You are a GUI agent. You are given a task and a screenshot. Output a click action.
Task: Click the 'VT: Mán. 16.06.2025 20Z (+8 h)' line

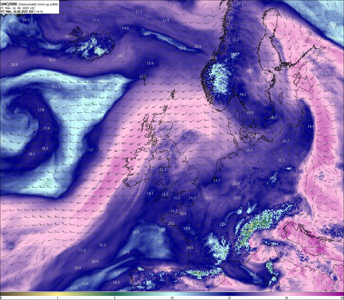(x=22, y=12)
